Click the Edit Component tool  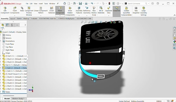point(5,10)
